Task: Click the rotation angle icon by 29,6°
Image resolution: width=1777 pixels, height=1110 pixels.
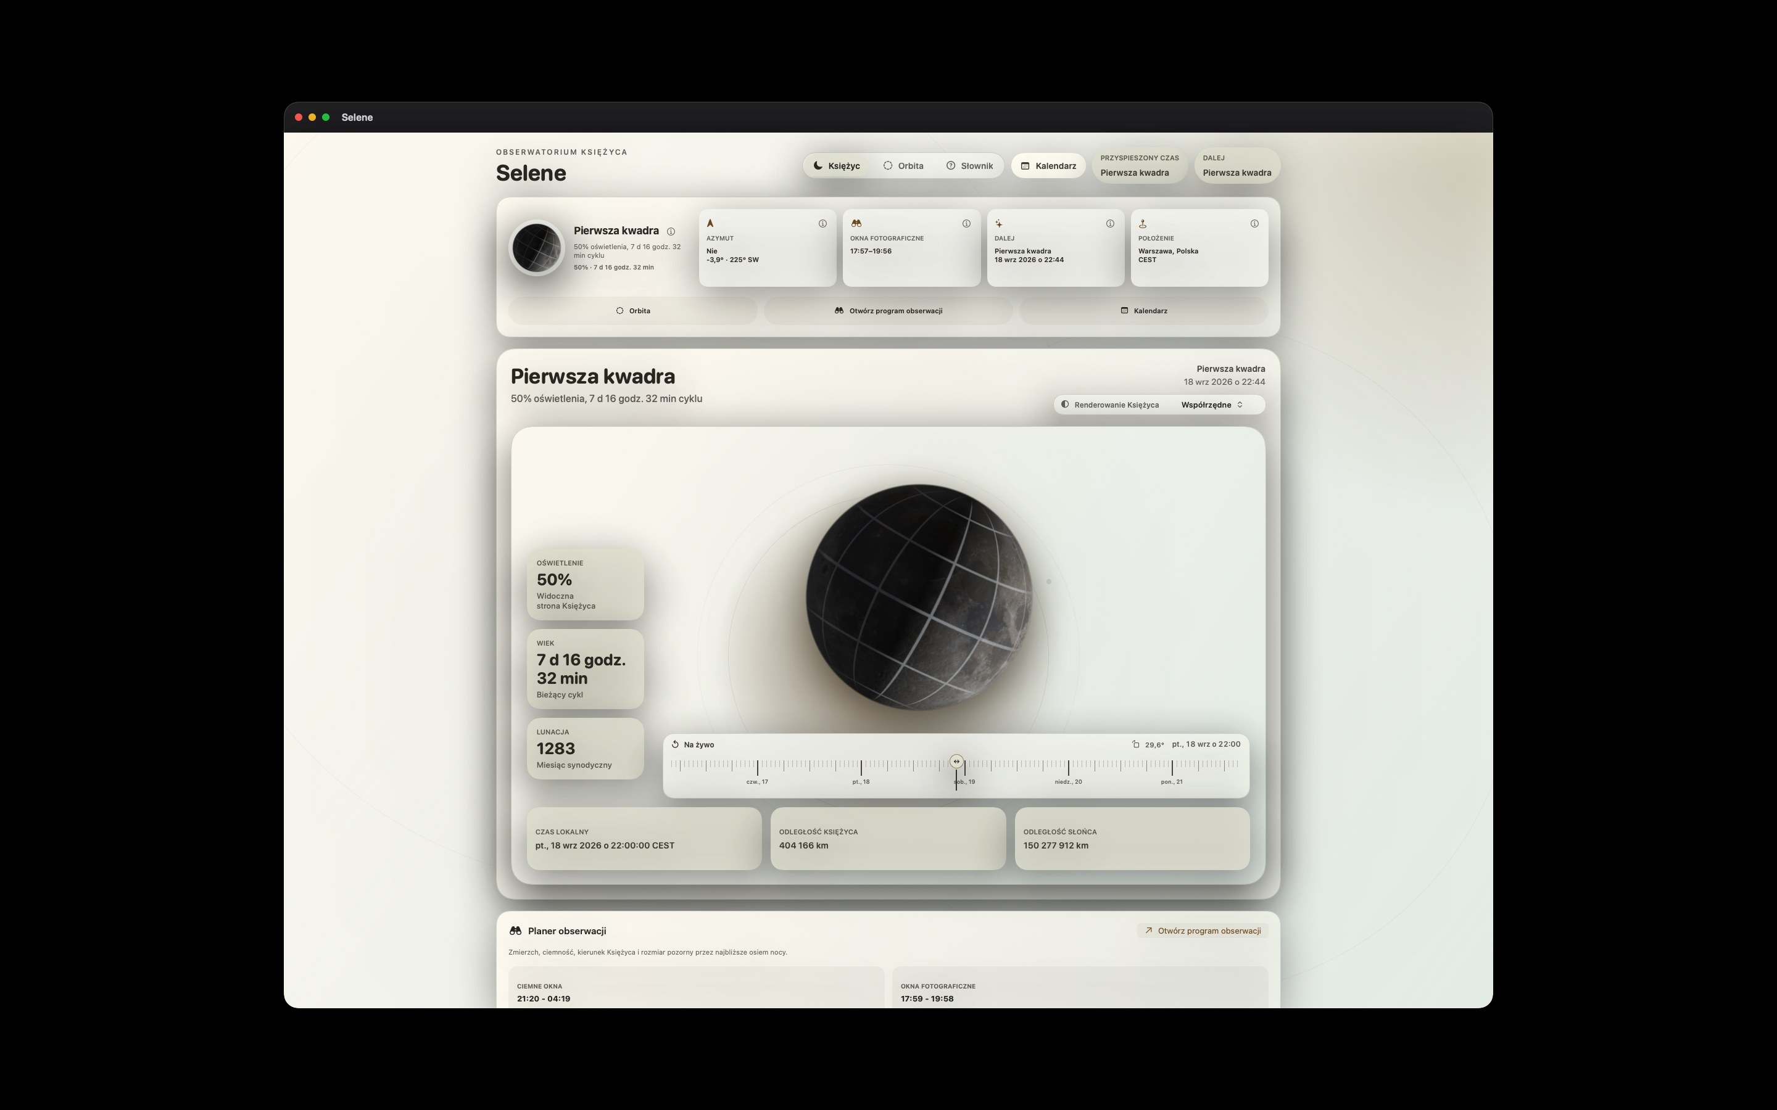Action: (1135, 744)
